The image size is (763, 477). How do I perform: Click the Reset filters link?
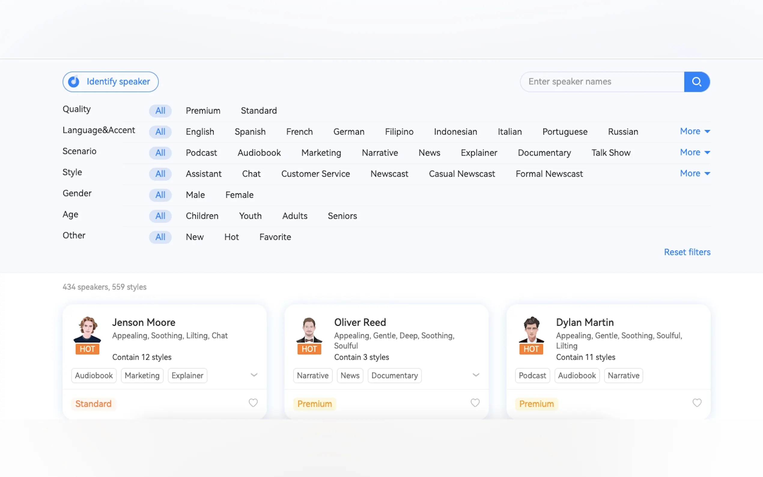687,252
